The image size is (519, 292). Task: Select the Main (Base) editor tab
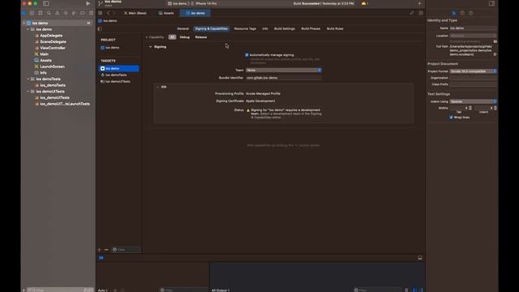(x=135, y=13)
